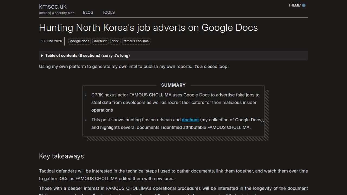
Task: Open the kmsec.uk home link
Action: coord(53,6)
